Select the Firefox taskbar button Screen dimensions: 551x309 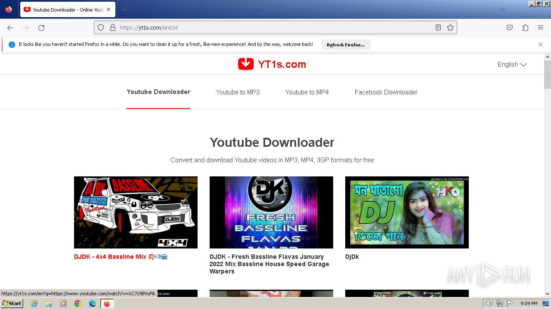[107, 303]
